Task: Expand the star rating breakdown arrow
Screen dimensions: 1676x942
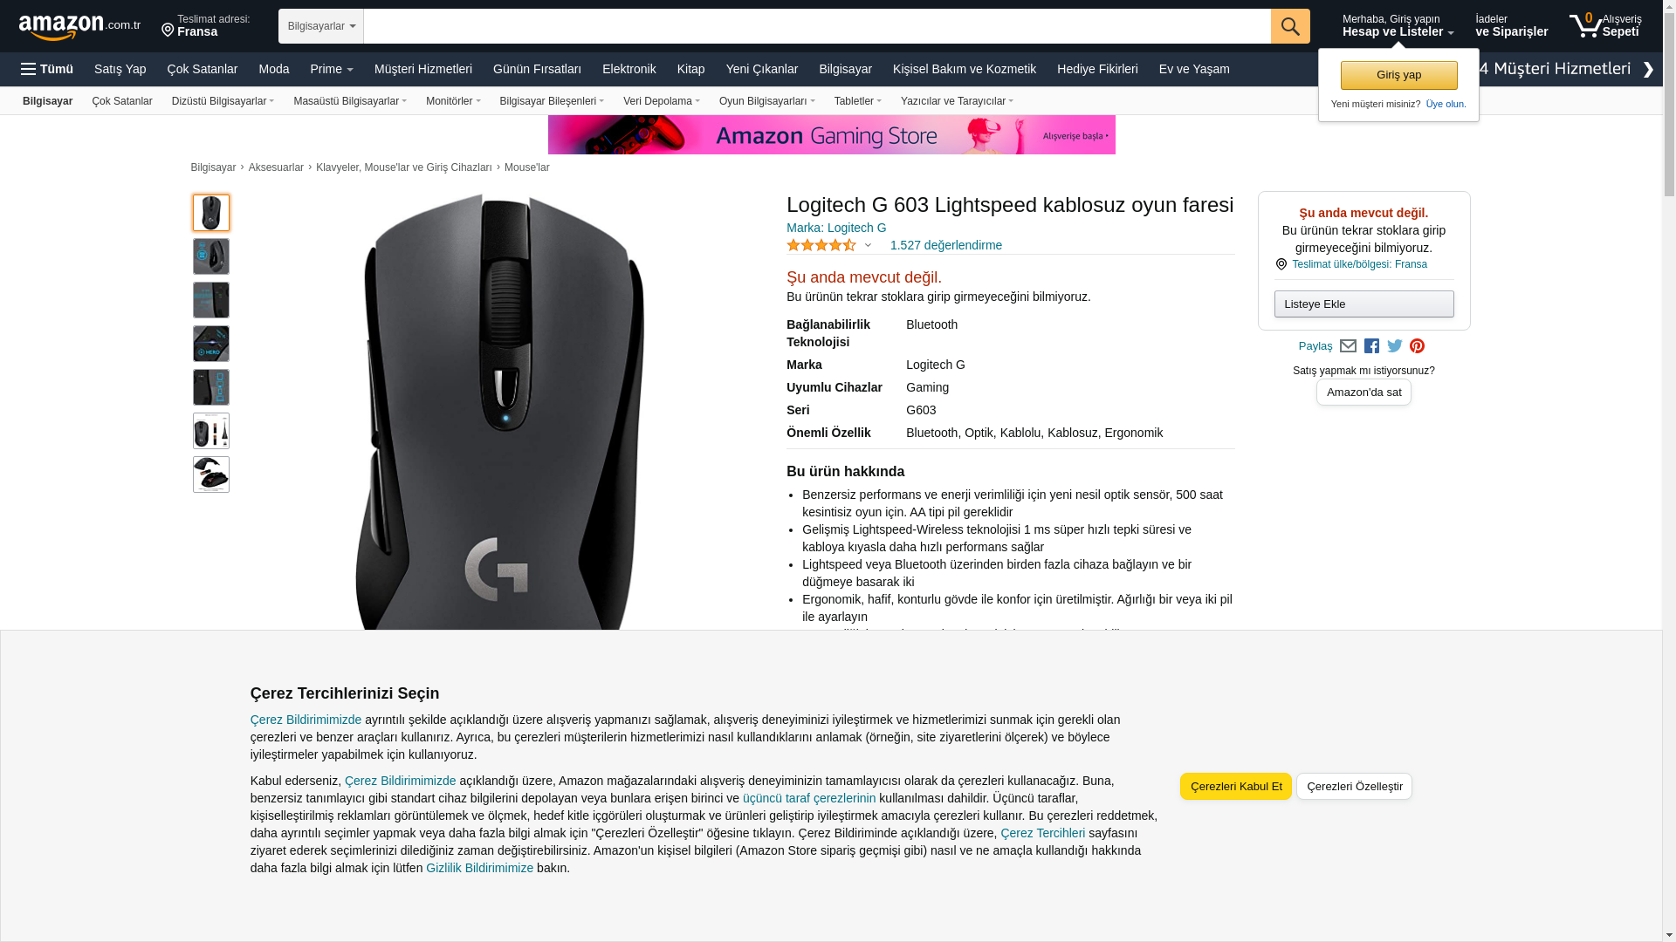Action: point(868,246)
